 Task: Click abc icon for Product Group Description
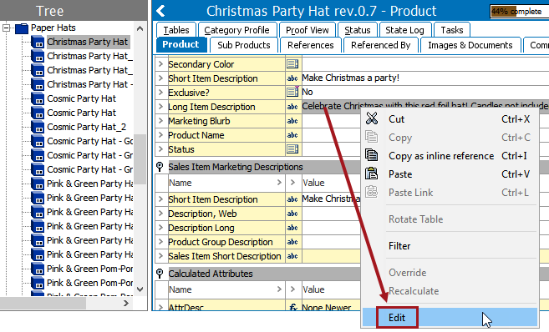point(292,242)
